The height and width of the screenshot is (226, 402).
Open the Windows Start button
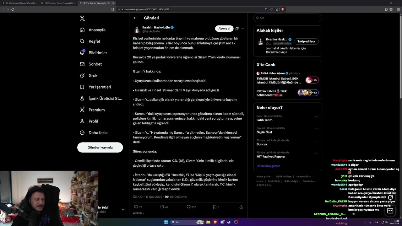[166, 222]
